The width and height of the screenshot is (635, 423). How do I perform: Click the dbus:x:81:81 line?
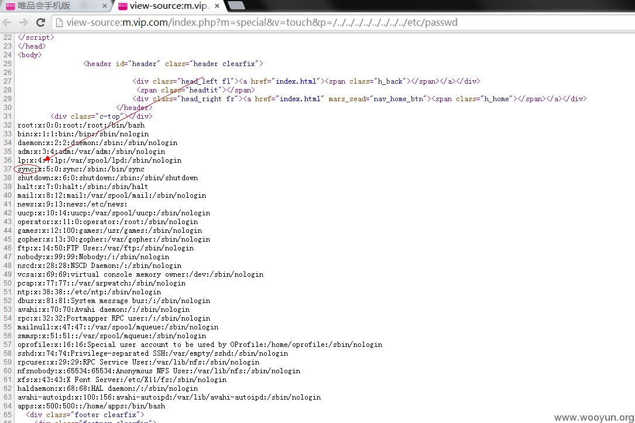click(x=114, y=301)
